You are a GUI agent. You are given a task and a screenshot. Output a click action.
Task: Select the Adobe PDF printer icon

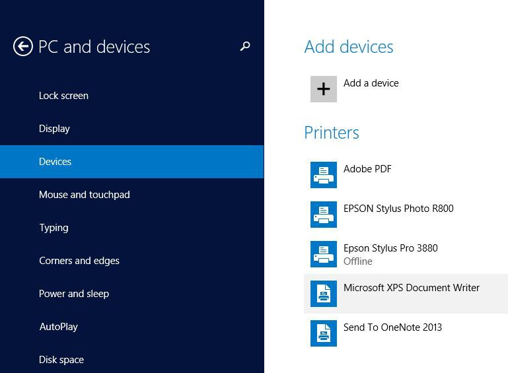tap(323, 175)
